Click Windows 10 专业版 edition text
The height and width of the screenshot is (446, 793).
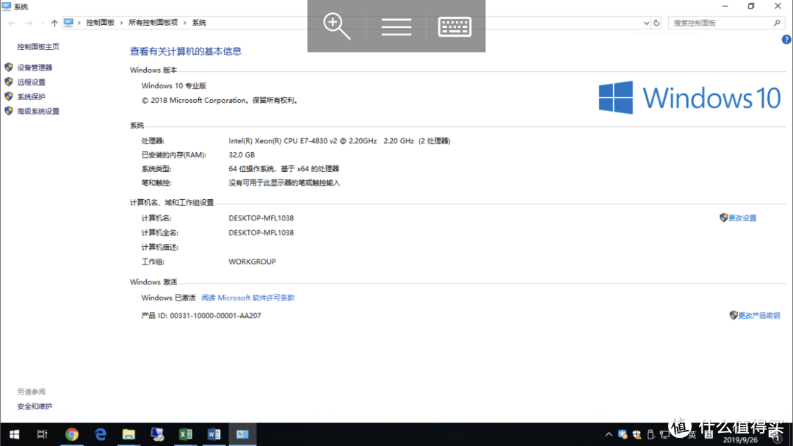(174, 85)
